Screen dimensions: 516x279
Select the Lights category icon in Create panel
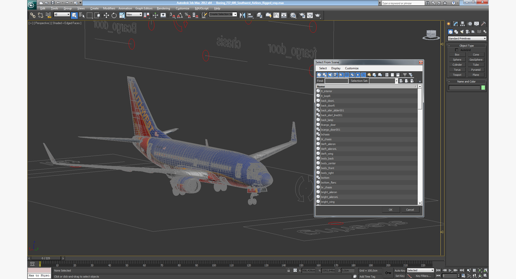pos(462,32)
